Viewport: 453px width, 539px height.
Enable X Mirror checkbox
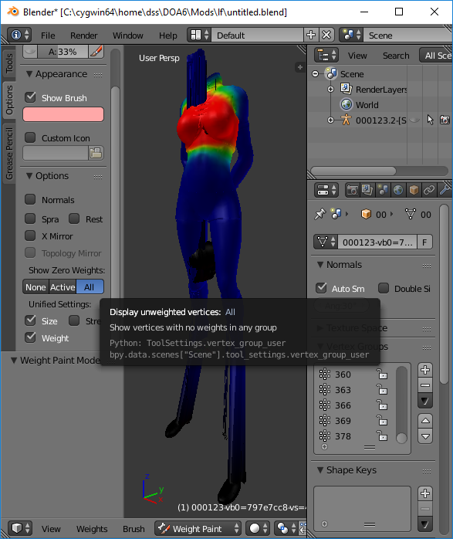[31, 236]
